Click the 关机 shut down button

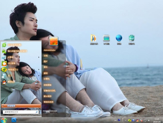pyautogui.click(x=48, y=112)
